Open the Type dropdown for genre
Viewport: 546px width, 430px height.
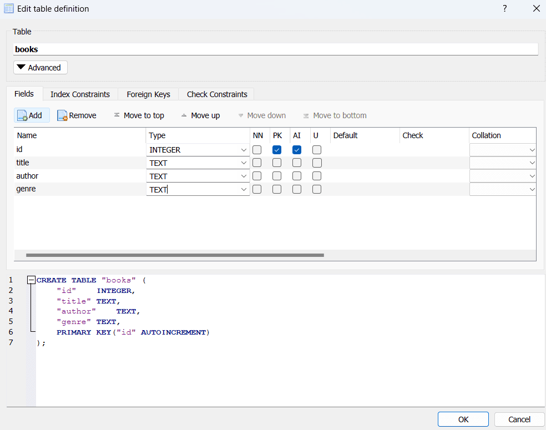pyautogui.click(x=244, y=190)
